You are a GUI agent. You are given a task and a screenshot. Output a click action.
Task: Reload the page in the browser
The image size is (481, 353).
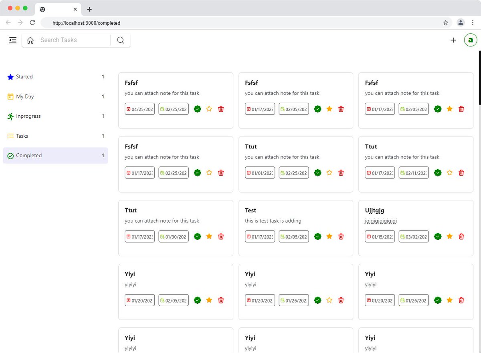pyautogui.click(x=32, y=23)
